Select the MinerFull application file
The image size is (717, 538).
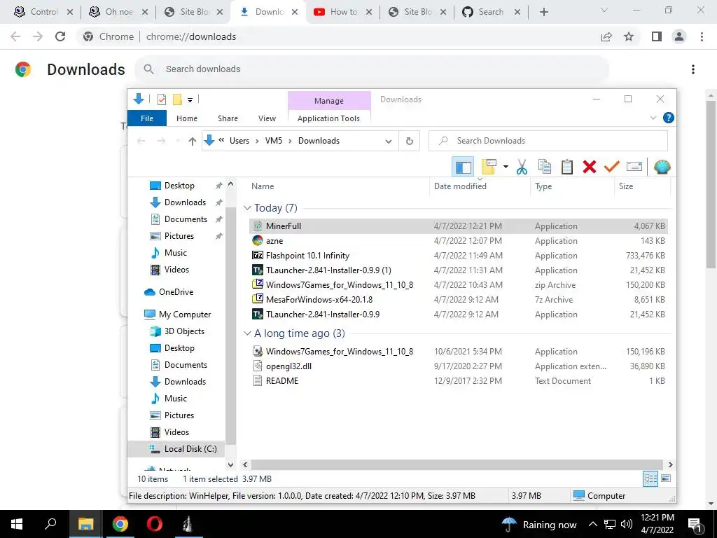point(459,226)
